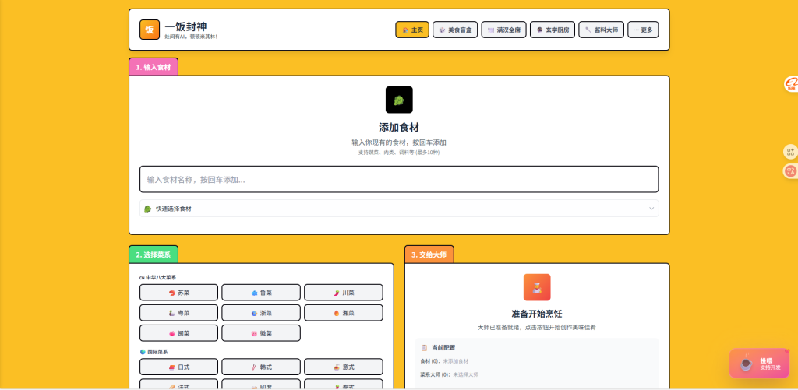Click the 中华八大菜系 section label

pos(161,278)
